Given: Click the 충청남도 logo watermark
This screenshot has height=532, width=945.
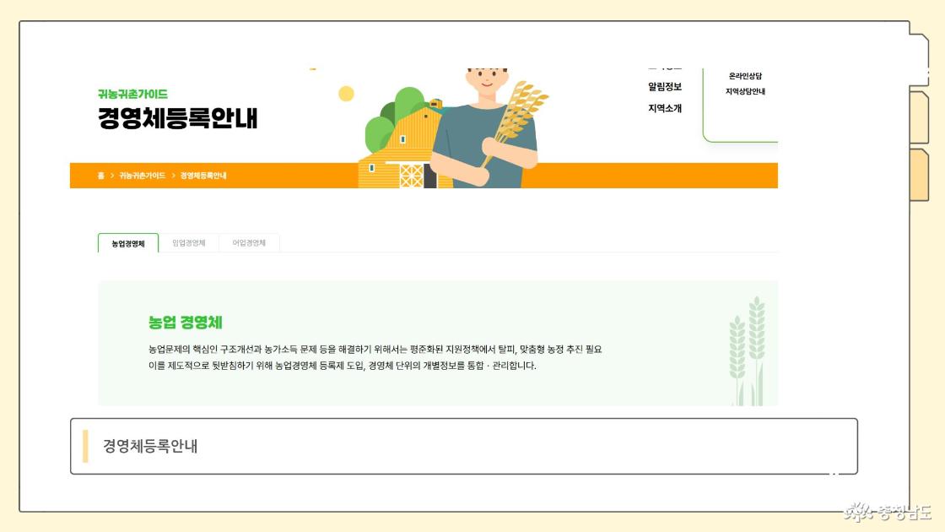Looking at the screenshot, I should click(888, 512).
